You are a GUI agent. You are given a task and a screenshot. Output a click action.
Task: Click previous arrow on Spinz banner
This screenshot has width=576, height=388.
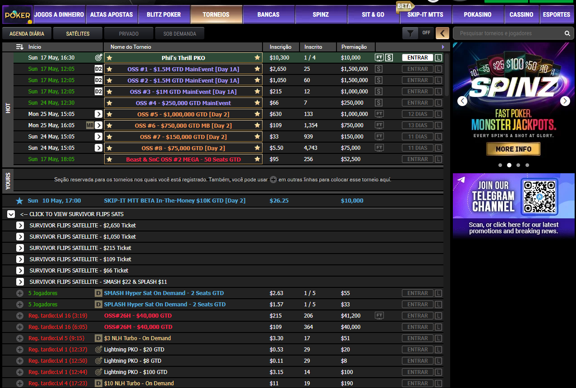click(x=462, y=101)
